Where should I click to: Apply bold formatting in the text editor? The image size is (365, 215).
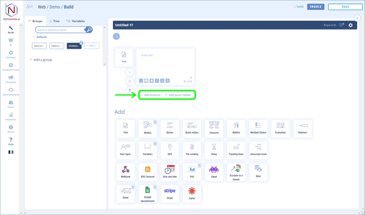(x=152, y=81)
